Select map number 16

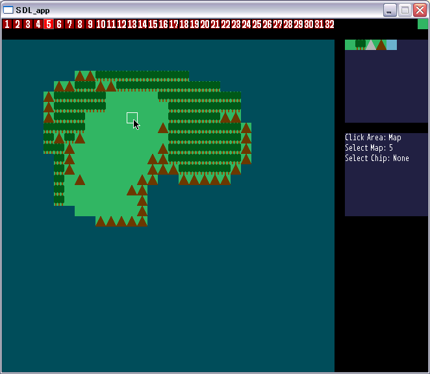tap(163, 24)
